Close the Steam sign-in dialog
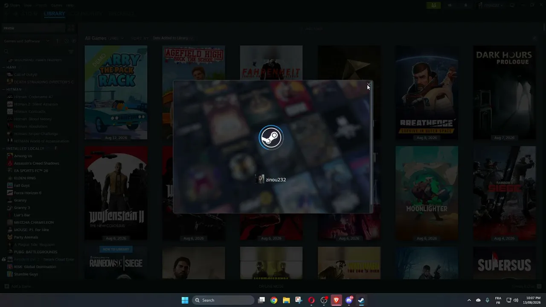 pos(369,84)
